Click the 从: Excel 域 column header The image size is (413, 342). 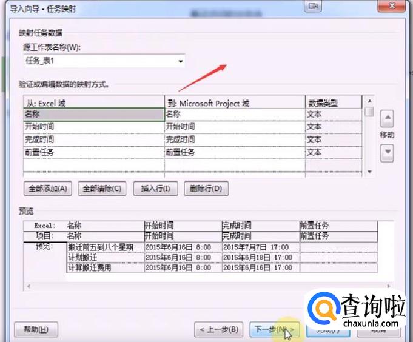pyautogui.click(x=94, y=102)
